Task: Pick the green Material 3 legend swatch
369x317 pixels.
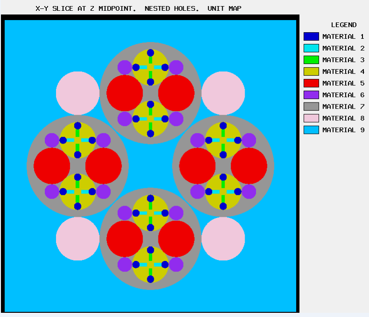Action: coord(311,60)
